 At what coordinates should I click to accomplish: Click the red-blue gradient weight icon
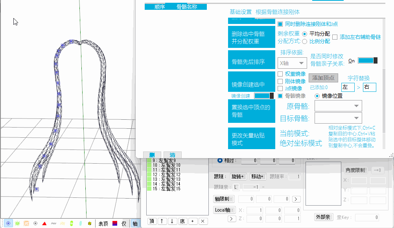(114, 223)
